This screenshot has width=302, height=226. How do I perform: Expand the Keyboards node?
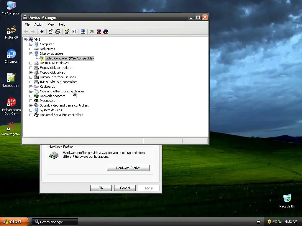tap(31, 87)
